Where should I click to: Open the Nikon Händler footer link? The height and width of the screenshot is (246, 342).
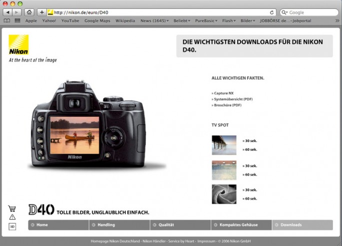tap(154, 241)
